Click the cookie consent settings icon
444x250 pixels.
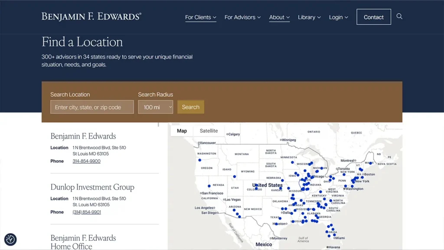10,239
